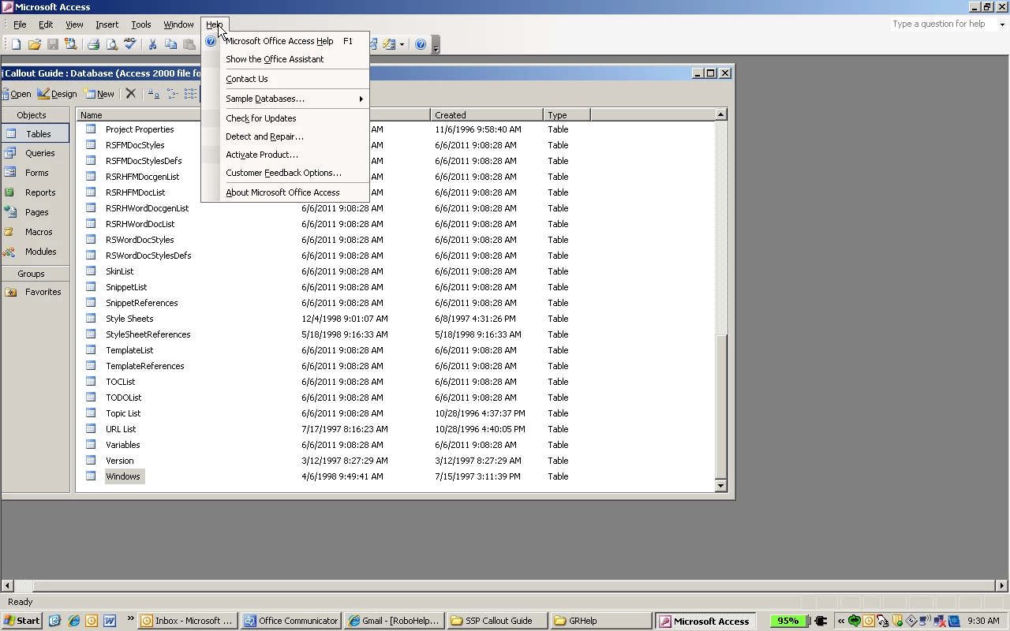Choose Show the Office Assistant
The width and height of the screenshot is (1010, 631).
[286, 59]
